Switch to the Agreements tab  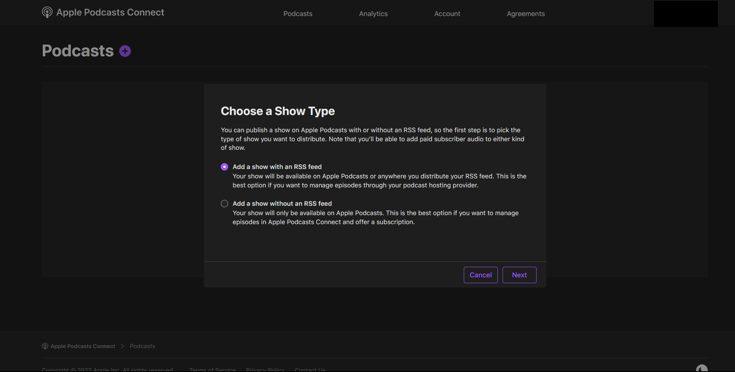[x=526, y=14]
